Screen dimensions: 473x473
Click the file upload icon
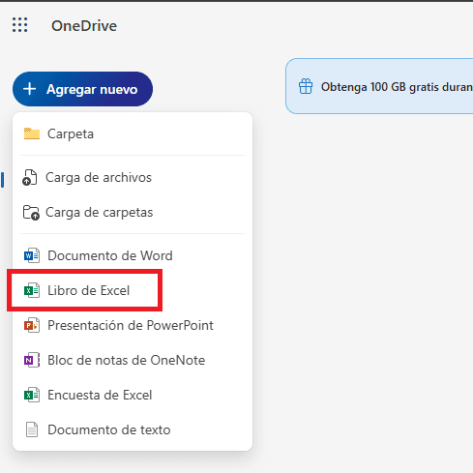coord(30,177)
